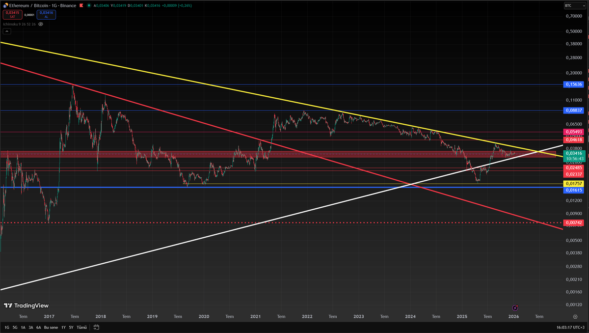589x333 pixels.
Task: Open the BTC currency dropdown
Action: [574, 5]
